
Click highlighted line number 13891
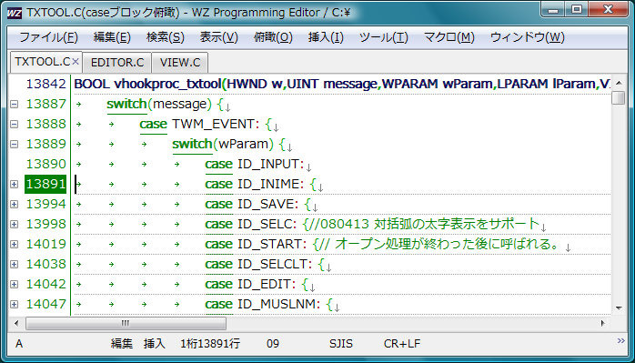click(45, 184)
